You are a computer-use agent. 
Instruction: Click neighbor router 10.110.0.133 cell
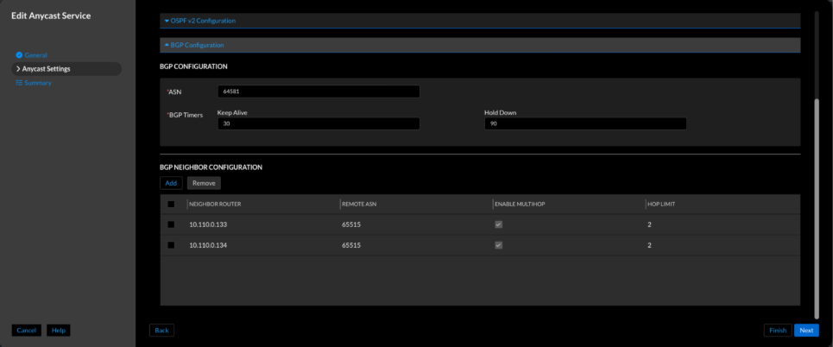coord(208,224)
